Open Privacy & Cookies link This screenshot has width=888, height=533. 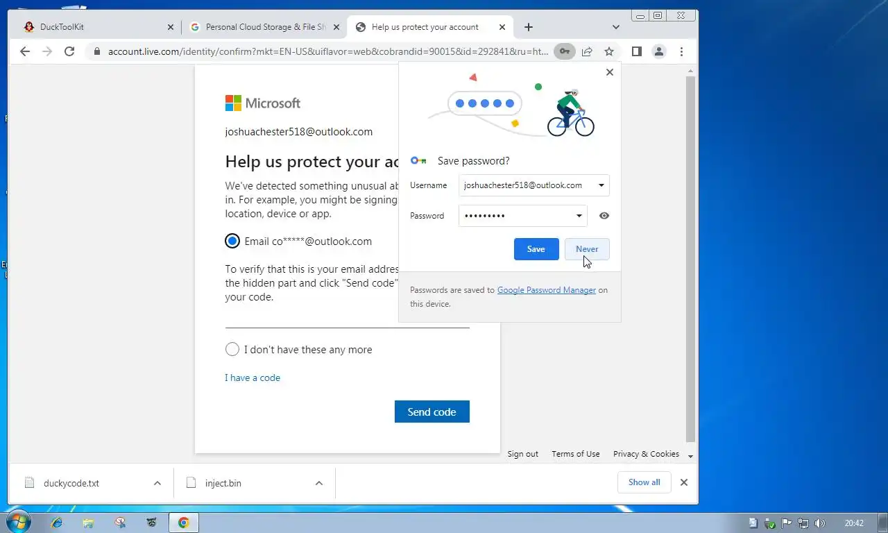(x=646, y=454)
